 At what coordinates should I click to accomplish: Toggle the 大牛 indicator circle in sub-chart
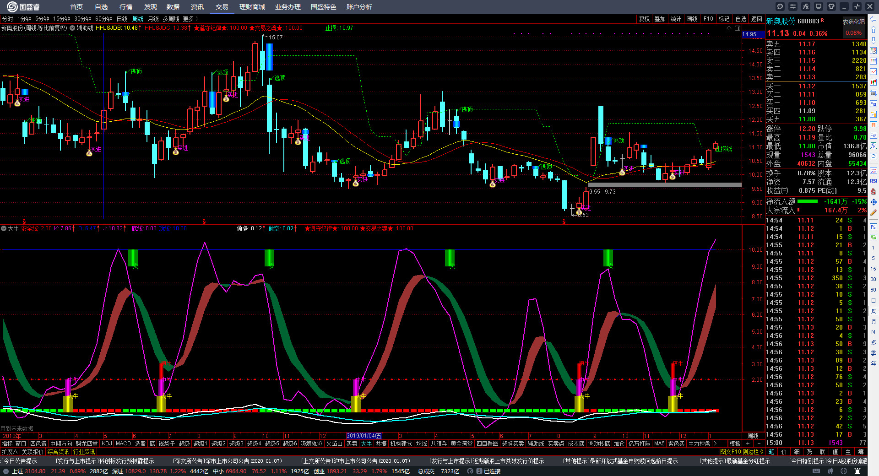(4, 228)
